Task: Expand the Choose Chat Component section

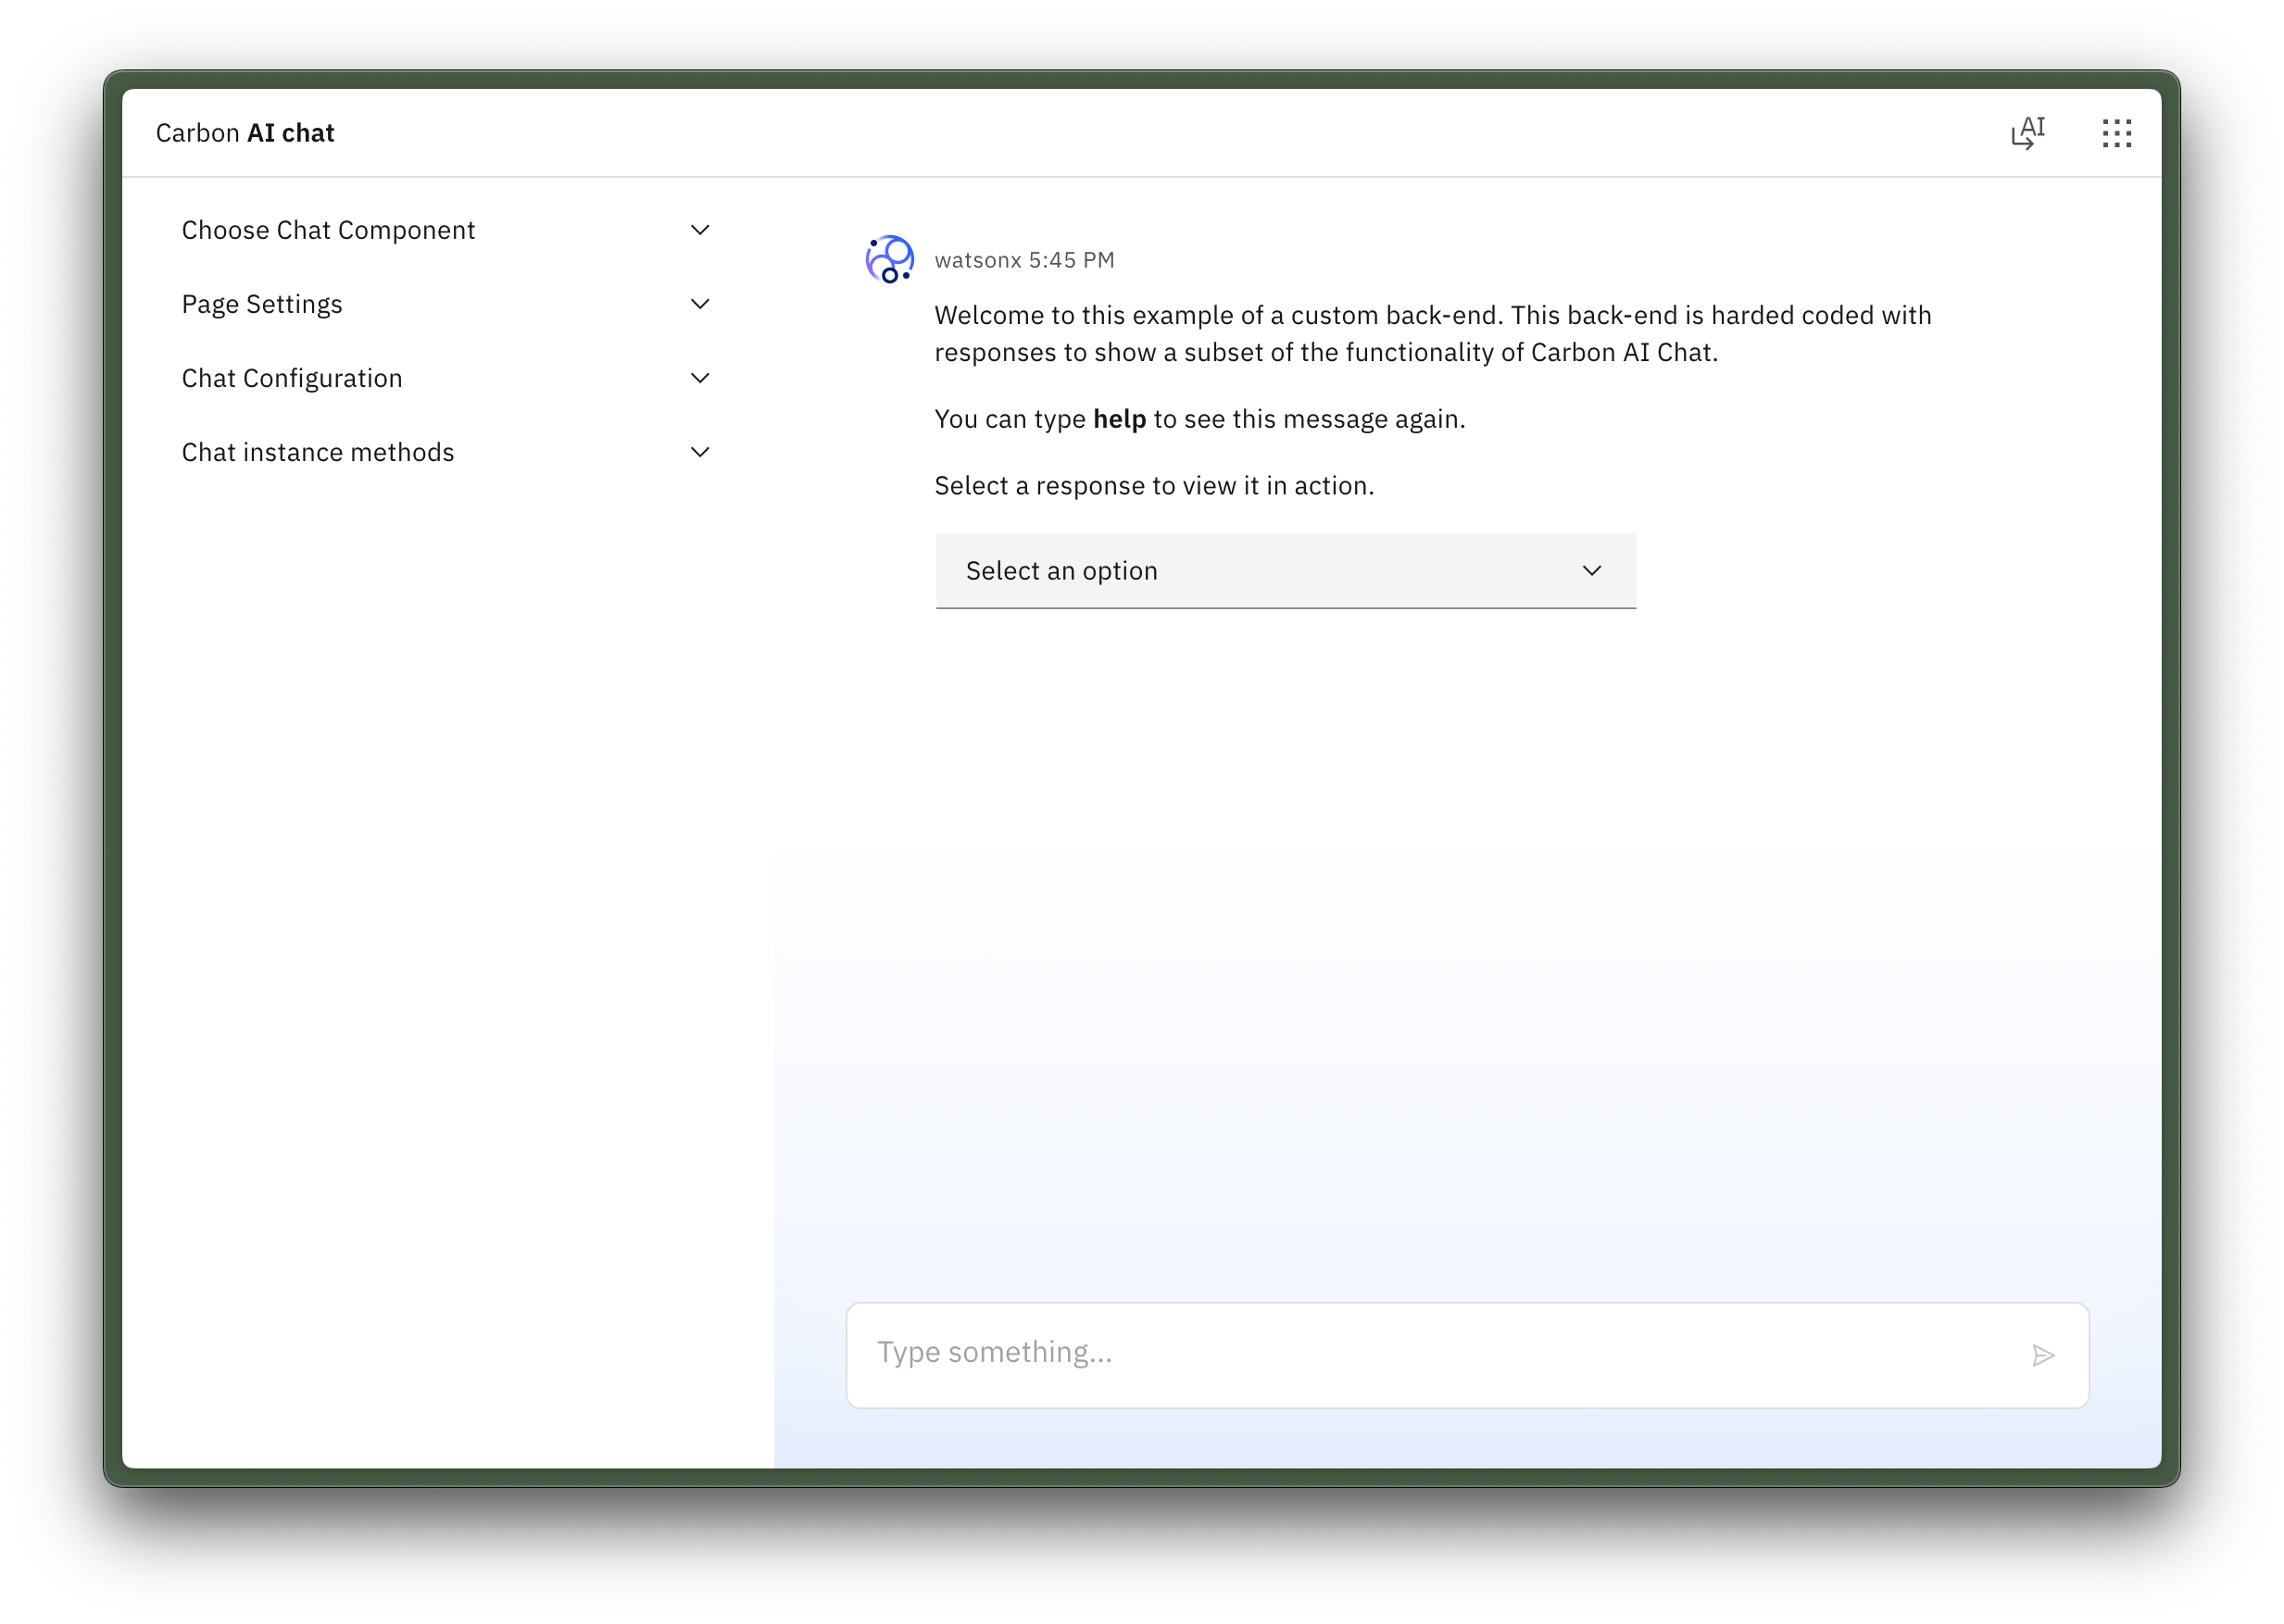Action: 328,230
